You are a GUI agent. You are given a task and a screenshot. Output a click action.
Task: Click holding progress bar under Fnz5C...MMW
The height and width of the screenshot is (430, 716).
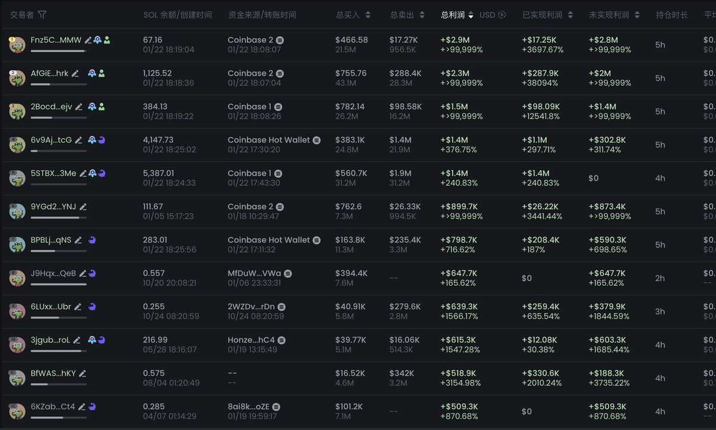[x=58, y=51]
